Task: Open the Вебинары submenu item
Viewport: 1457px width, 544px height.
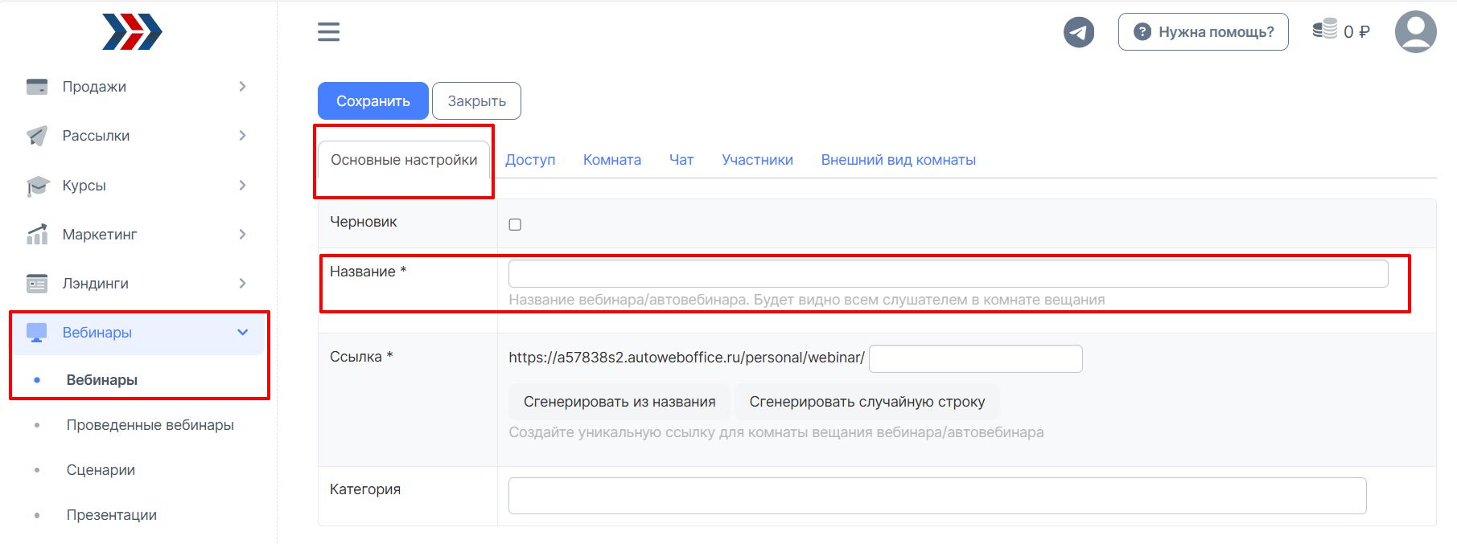Action: coord(101,380)
